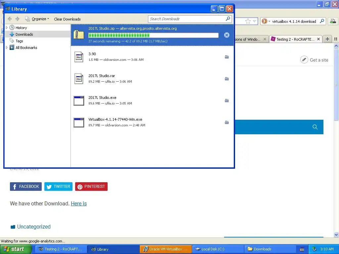Click the Library back arrow
Image resolution: width=339 pixels, height=254 pixels.
(10, 19)
